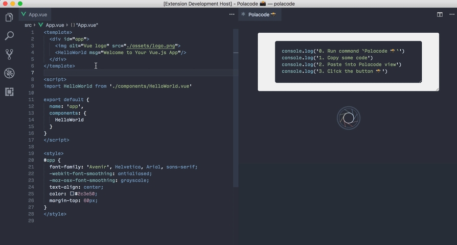Click '2. Paste into Polacode view' line

(x=341, y=64)
